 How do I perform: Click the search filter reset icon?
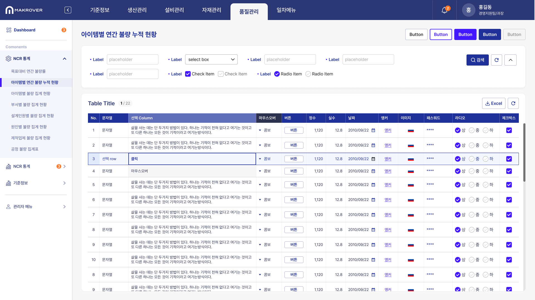(497, 60)
